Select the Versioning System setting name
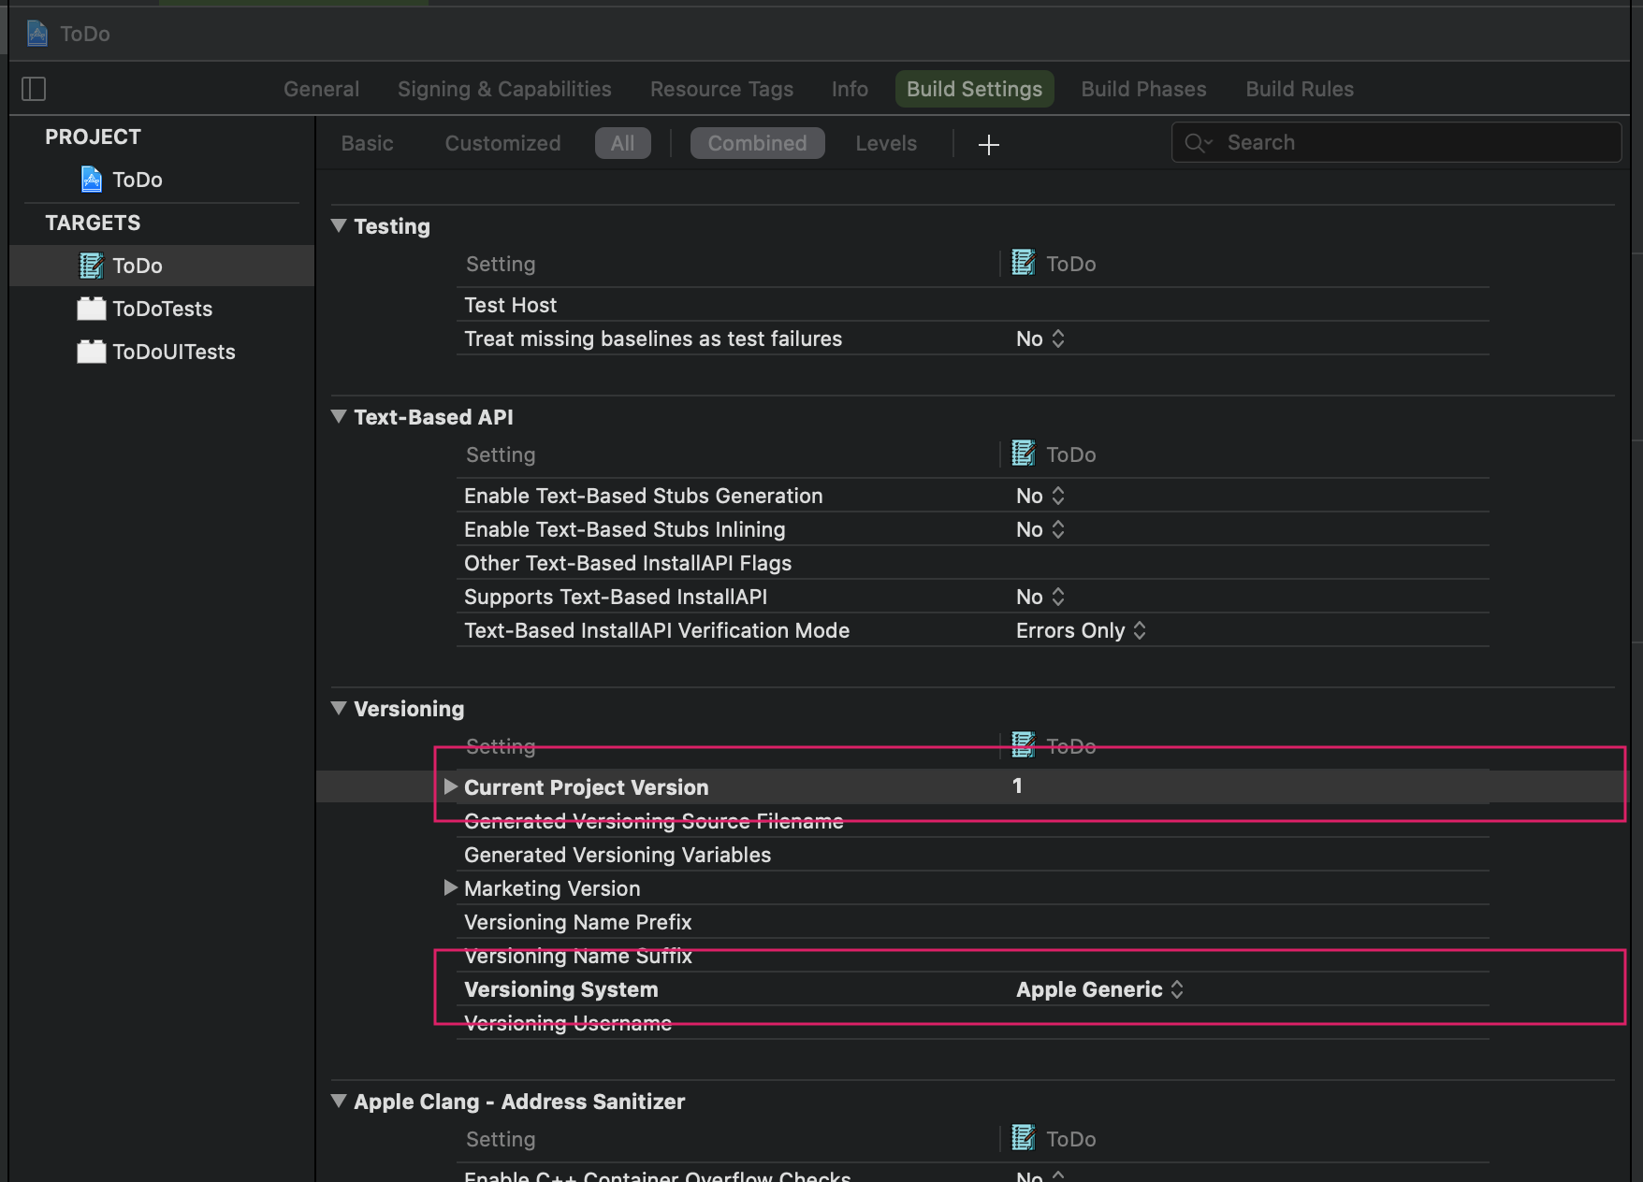Viewport: 1643px width, 1182px height. click(561, 989)
